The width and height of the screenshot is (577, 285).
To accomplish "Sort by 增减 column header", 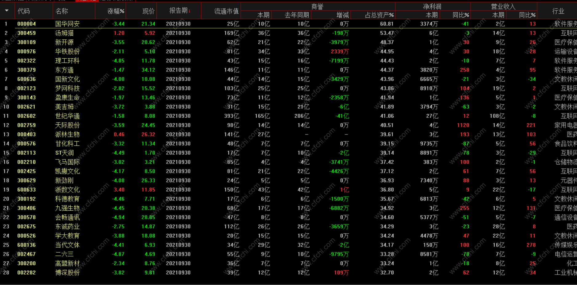I will 342,15.
